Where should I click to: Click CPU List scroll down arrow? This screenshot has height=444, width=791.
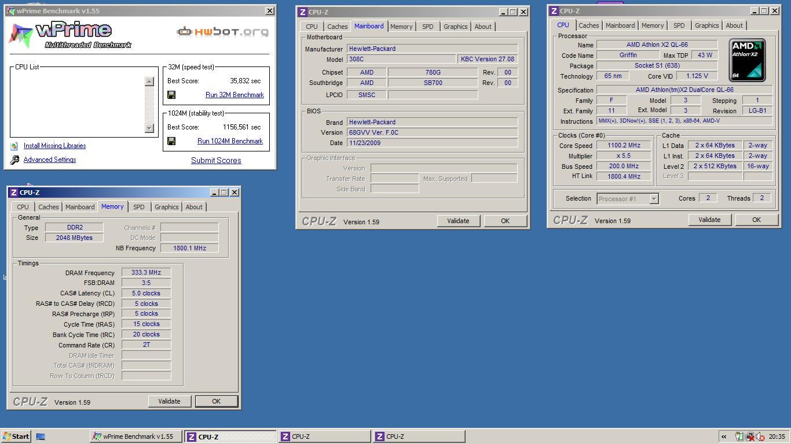point(149,128)
